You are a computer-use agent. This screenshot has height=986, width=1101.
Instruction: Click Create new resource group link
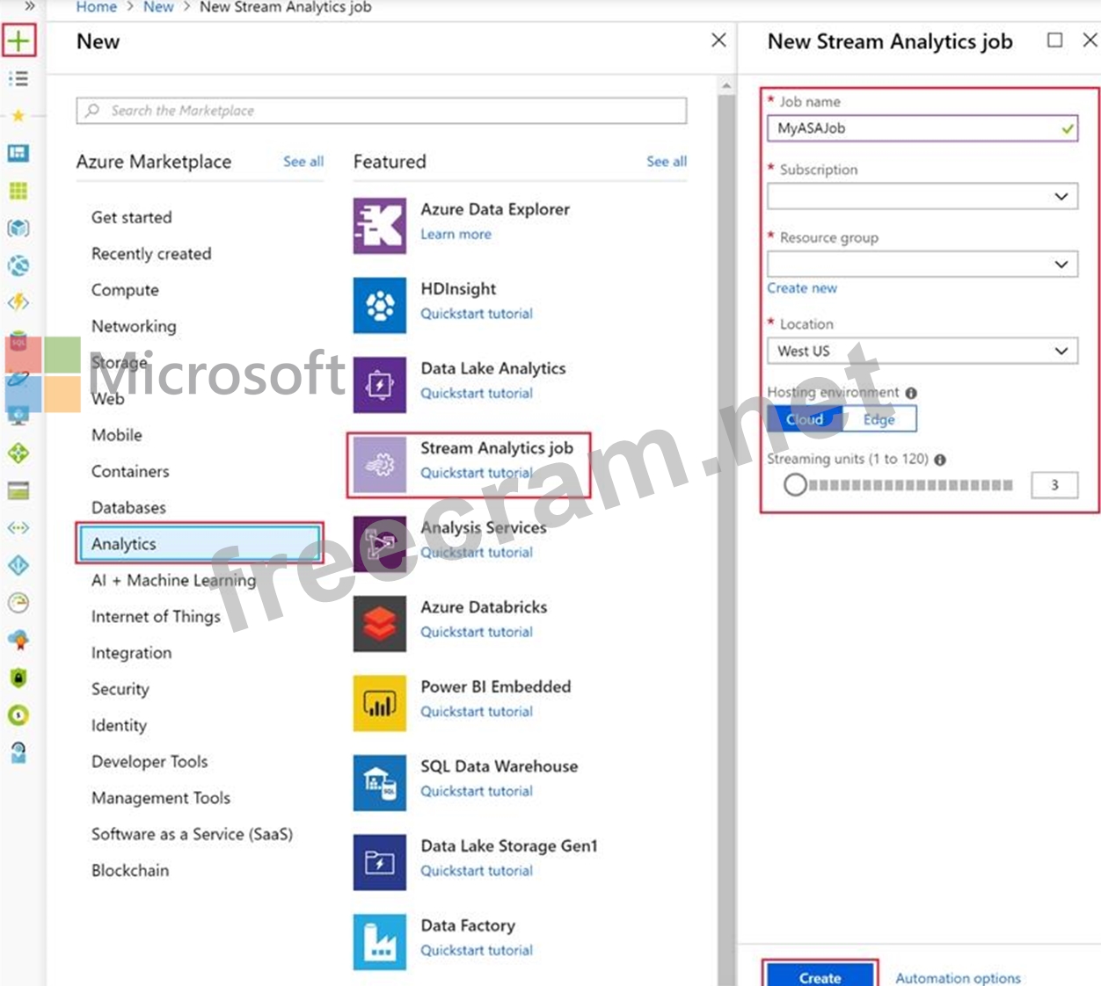(x=802, y=288)
